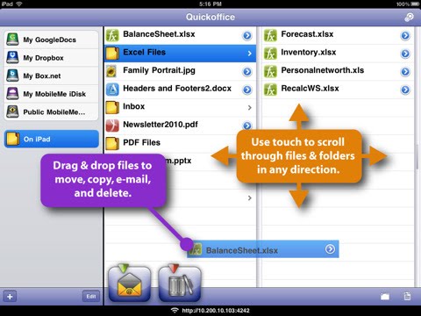The height and width of the screenshot is (316, 421).
Task: Click the Personalnetworth.xls spreadsheet icon
Action: click(x=270, y=71)
